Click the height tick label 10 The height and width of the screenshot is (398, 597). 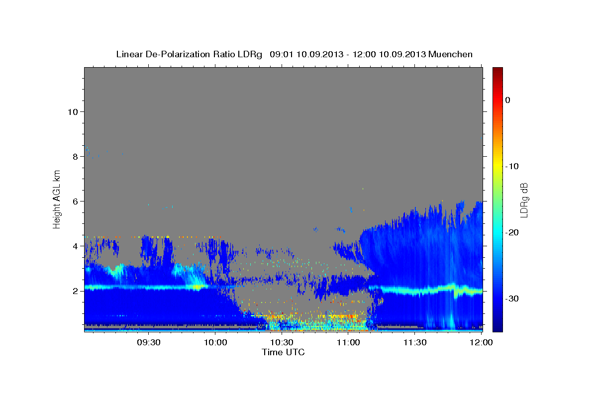pos(73,111)
